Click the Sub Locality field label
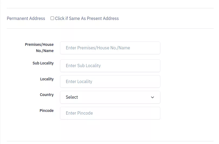The image size is (219, 144). pos(43,63)
